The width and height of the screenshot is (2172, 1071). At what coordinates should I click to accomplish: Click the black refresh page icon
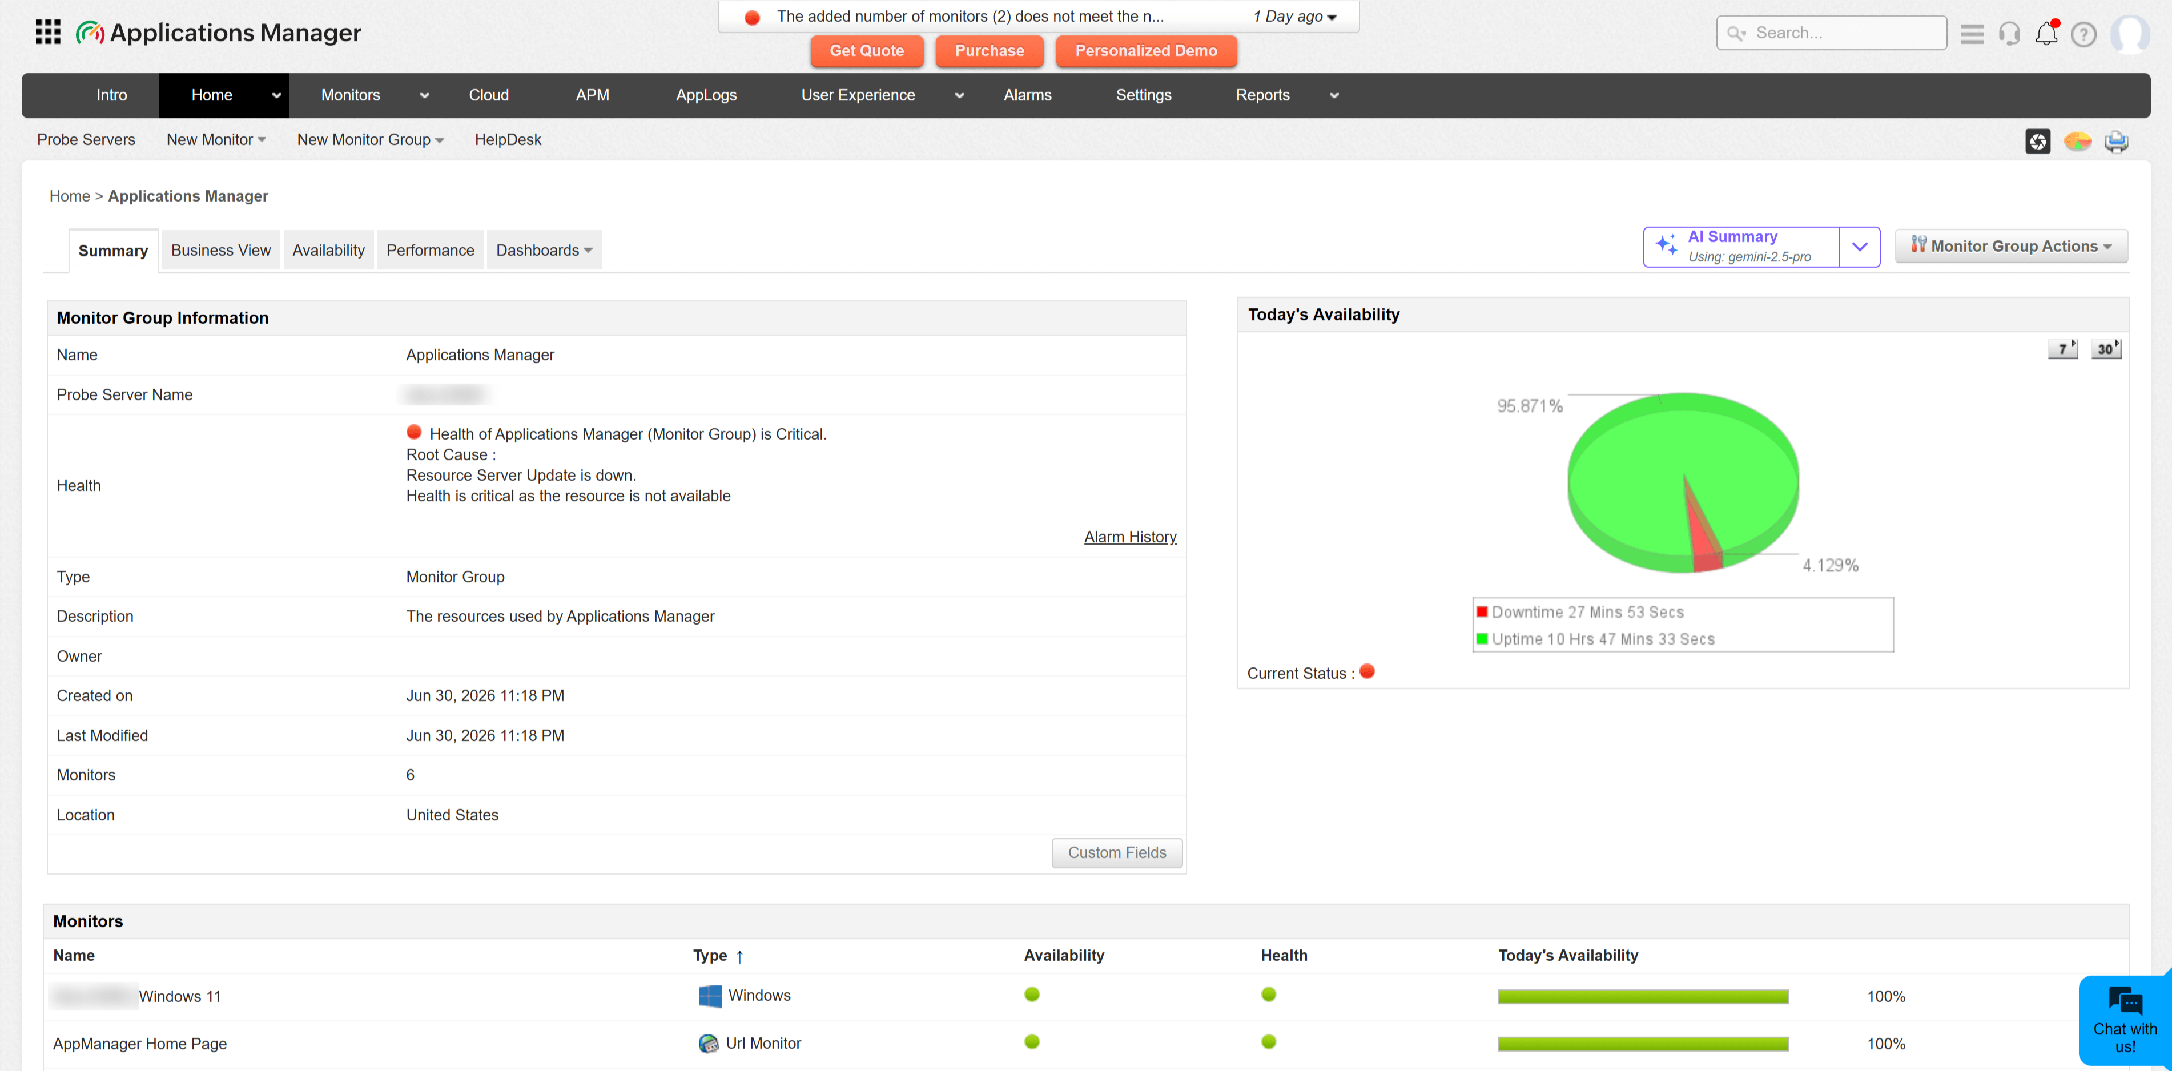[2037, 141]
